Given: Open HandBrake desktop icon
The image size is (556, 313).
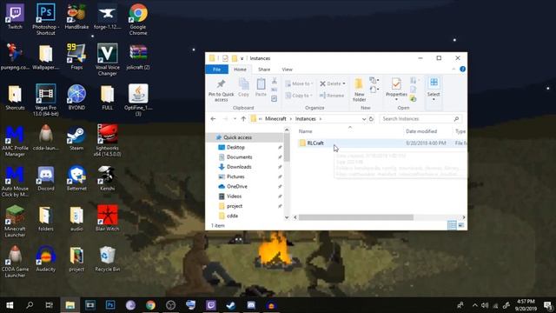Looking at the screenshot, I should [76, 17].
